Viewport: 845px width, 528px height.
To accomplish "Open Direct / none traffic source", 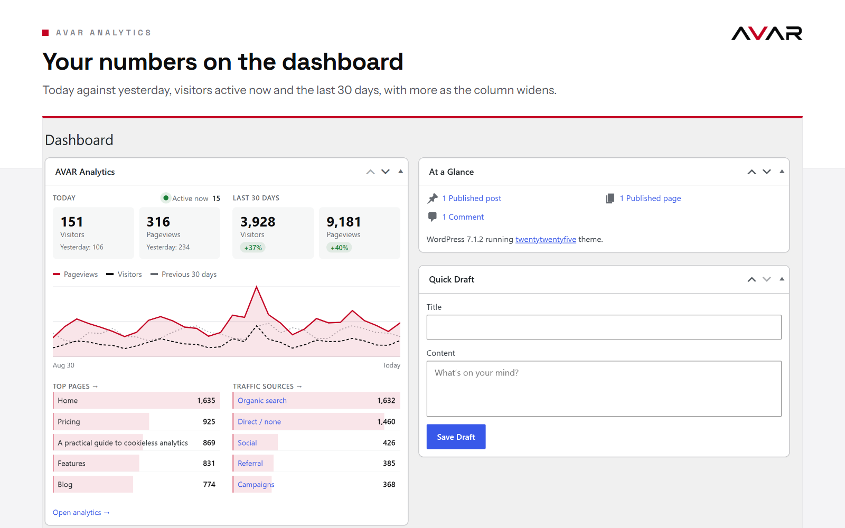I will (259, 421).
